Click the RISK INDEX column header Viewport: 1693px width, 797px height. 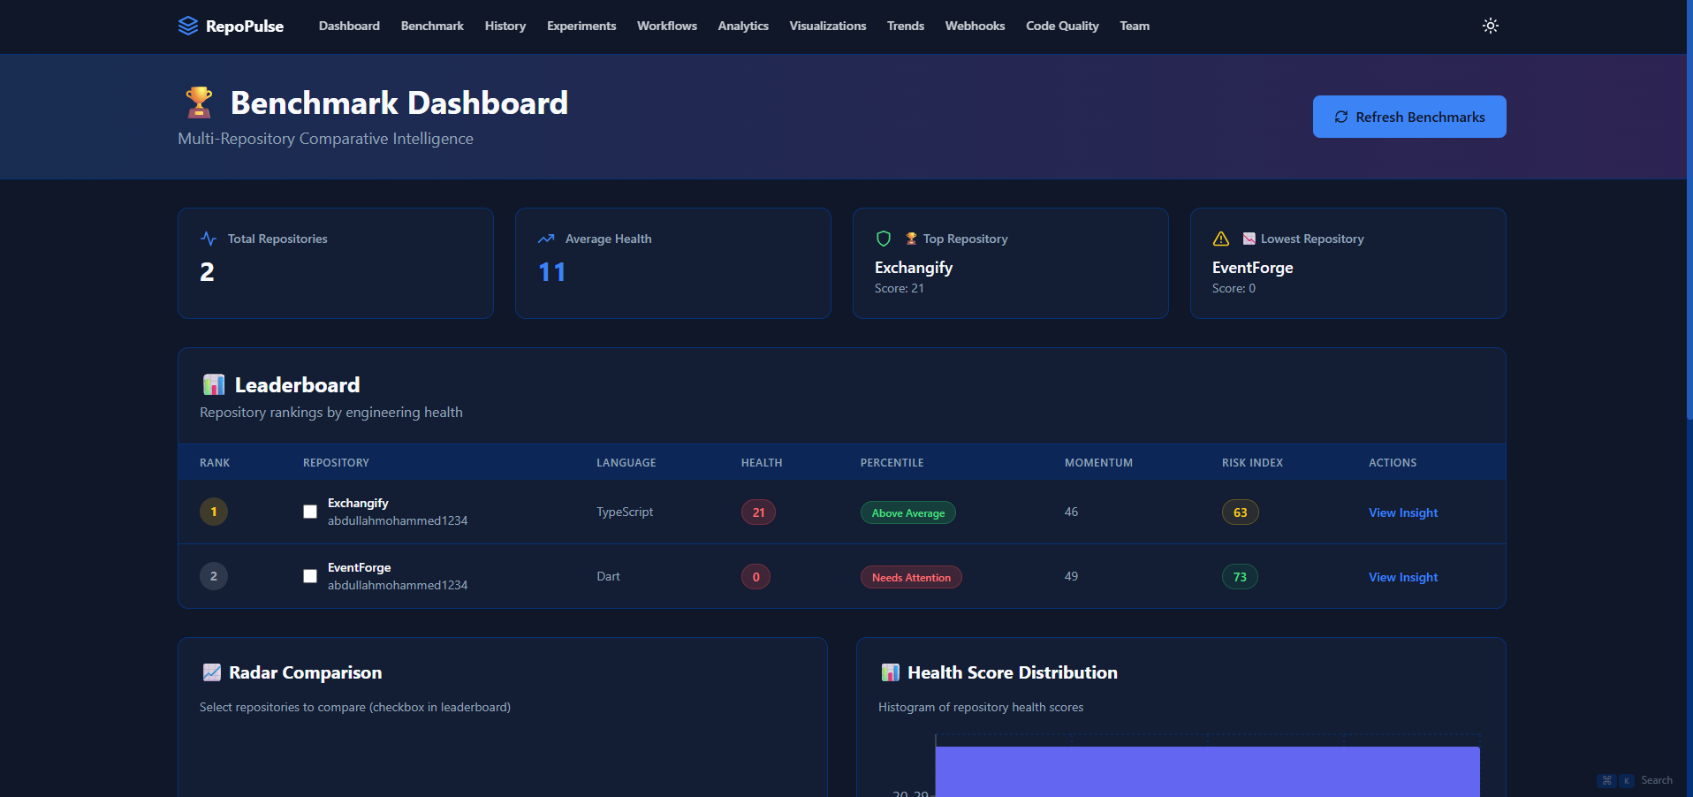click(1252, 462)
